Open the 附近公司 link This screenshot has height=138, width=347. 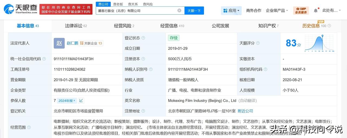245,111
